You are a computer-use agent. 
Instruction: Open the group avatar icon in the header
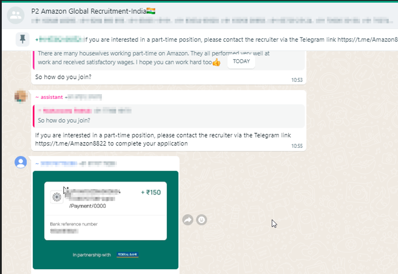tap(16, 15)
